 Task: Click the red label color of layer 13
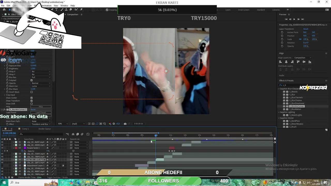coord(16,148)
